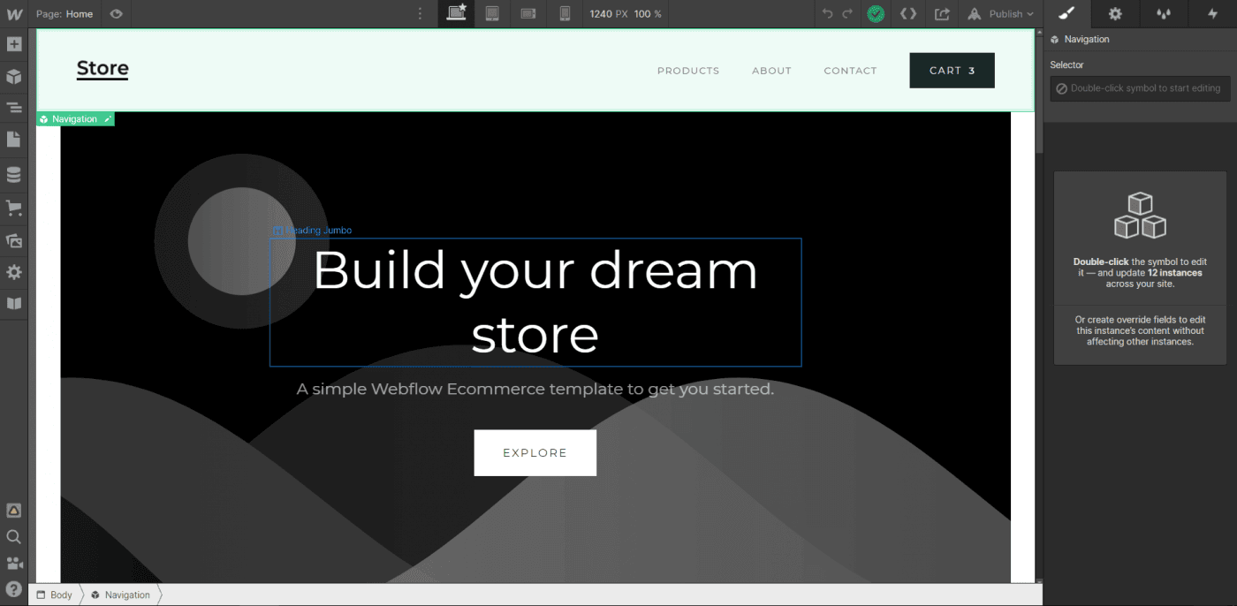This screenshot has height=606, width=1237.
Task: Open the book icon panel in sidebar
Action: [x=14, y=304]
